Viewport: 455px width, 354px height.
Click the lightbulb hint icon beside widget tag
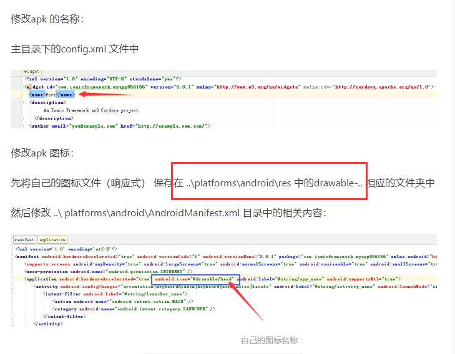coord(29,87)
